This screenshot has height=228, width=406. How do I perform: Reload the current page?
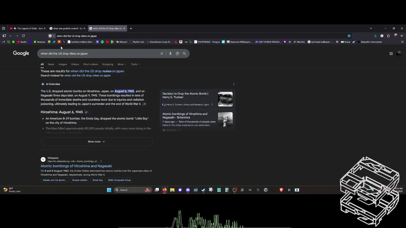click(x=23, y=36)
